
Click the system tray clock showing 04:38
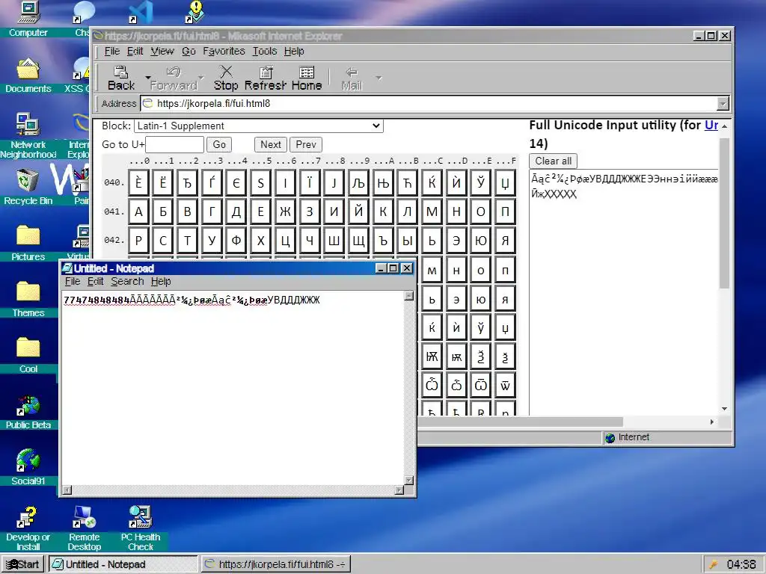click(741, 564)
